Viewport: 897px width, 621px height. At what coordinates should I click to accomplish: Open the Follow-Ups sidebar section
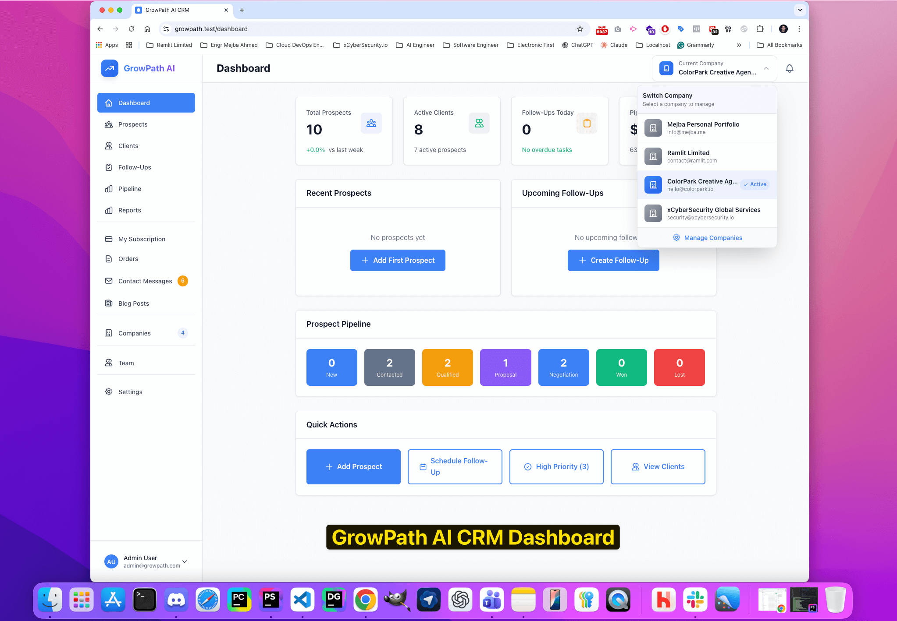point(134,167)
